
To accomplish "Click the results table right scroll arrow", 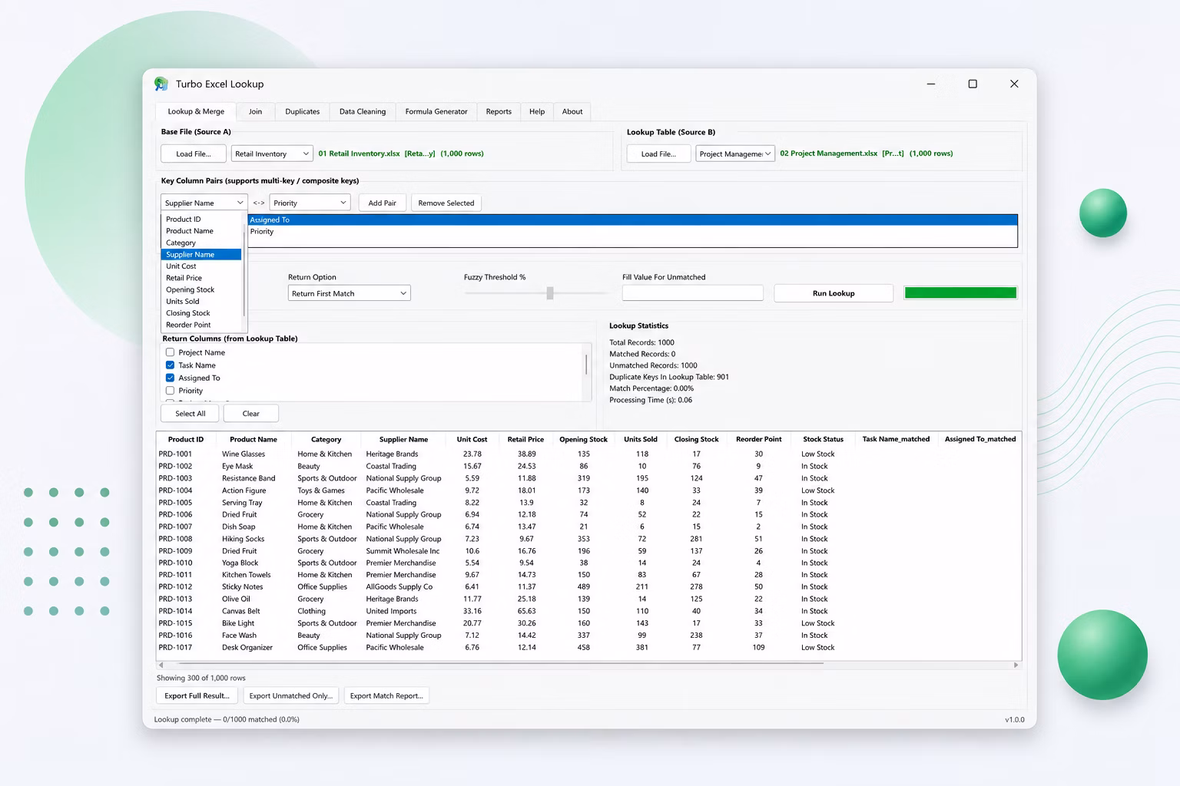I will click(x=1016, y=665).
